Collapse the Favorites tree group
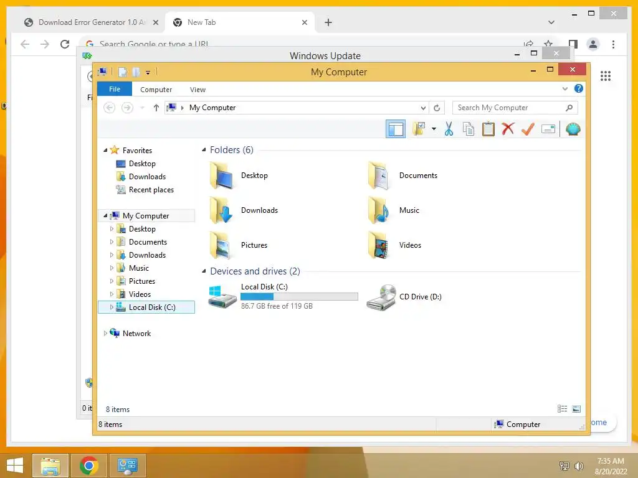Screen dimensions: 638x478 pos(105,150)
